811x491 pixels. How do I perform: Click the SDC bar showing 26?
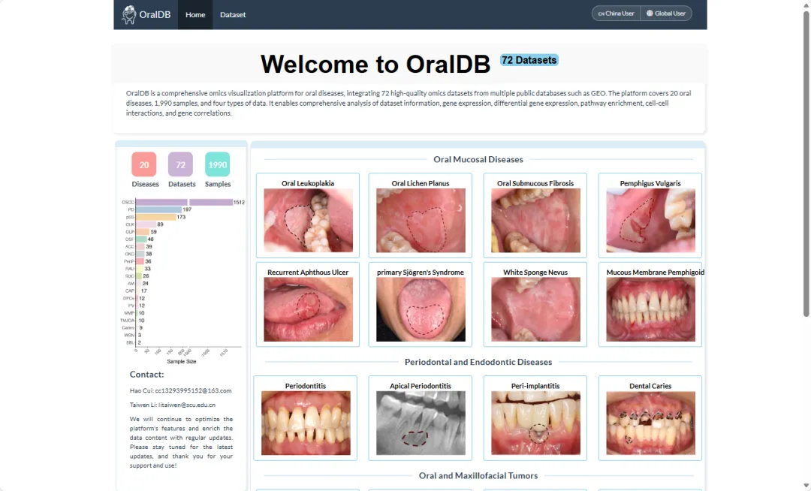[139, 276]
